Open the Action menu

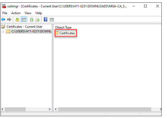[16, 13]
